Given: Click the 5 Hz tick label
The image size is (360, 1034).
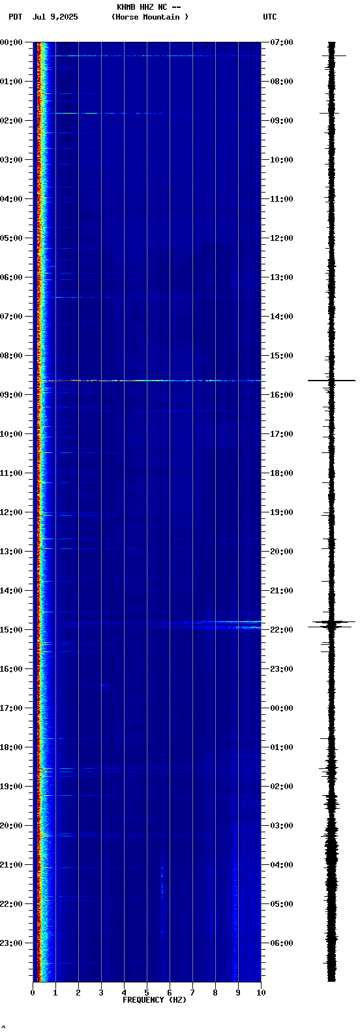Looking at the screenshot, I should tap(147, 993).
